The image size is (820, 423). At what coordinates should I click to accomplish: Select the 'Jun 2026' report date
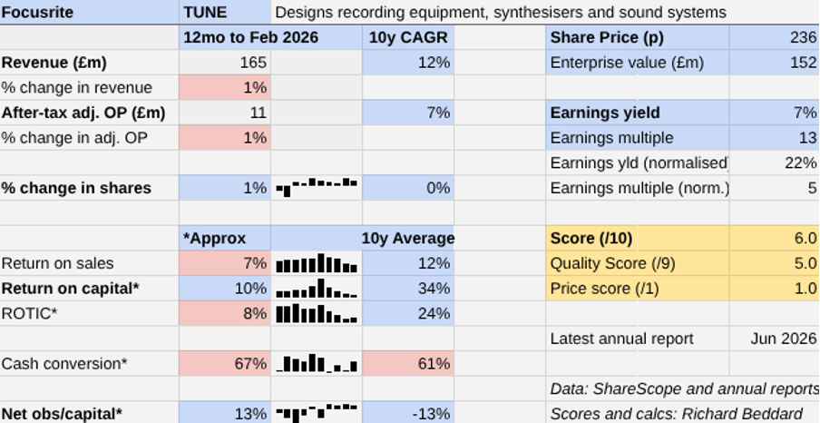[x=775, y=339]
